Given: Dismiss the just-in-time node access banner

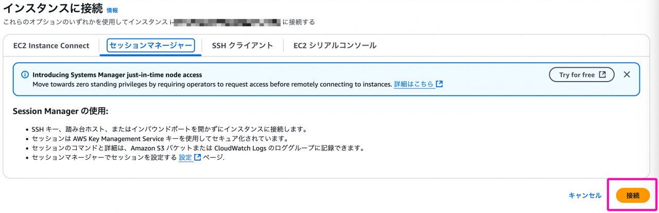Looking at the screenshot, I should [x=627, y=75].
